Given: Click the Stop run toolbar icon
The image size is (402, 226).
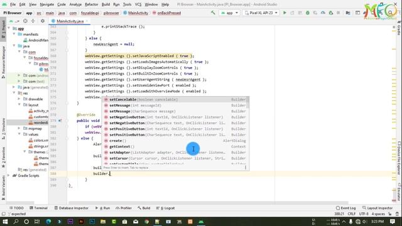Looking at the screenshot, I should (x=339, y=13).
